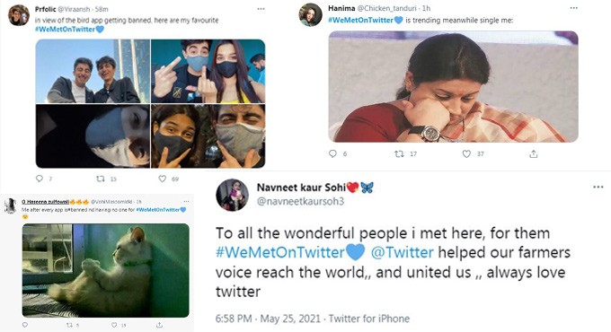Viewport: 611px width, 332px height.
Task: Click reply icon on Hanima's tweet
Action: coord(332,153)
